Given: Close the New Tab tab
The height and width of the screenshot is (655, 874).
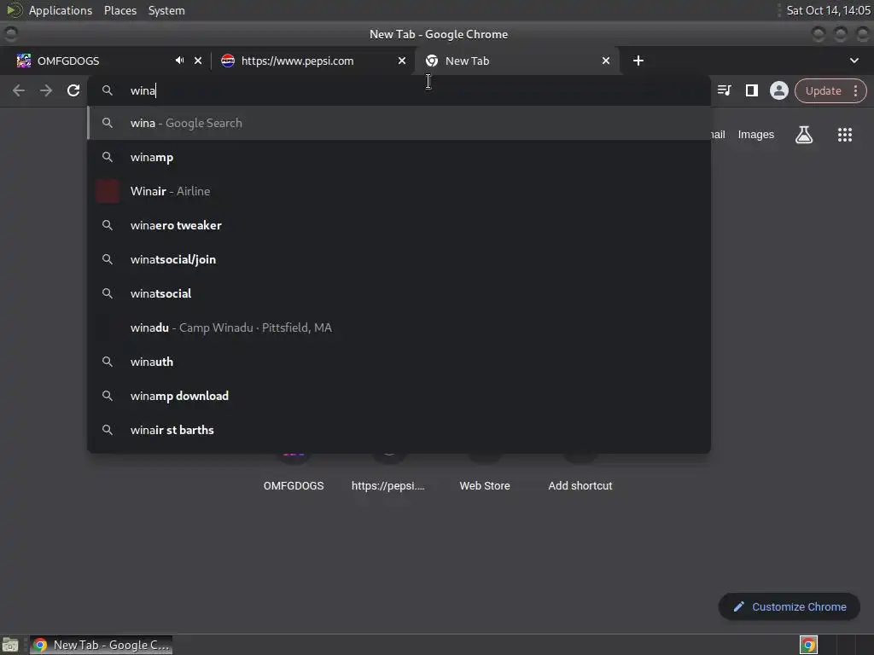Looking at the screenshot, I should pyautogui.click(x=606, y=61).
